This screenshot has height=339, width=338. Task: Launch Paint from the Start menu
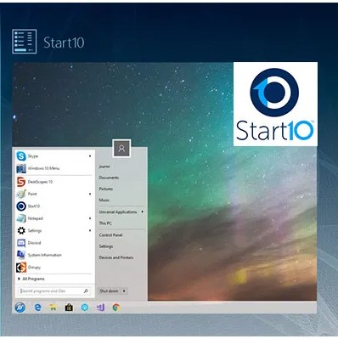click(54, 194)
